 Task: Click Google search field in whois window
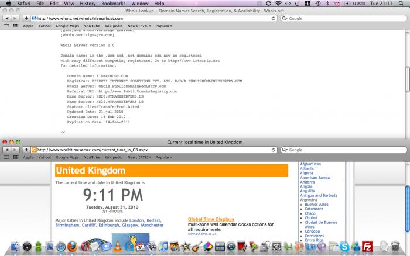coord(344,18)
